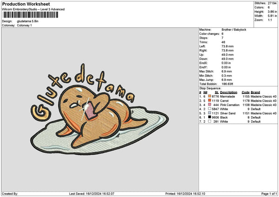Click the 'Marmalade' description text
The image size is (279, 197).
[227, 97]
